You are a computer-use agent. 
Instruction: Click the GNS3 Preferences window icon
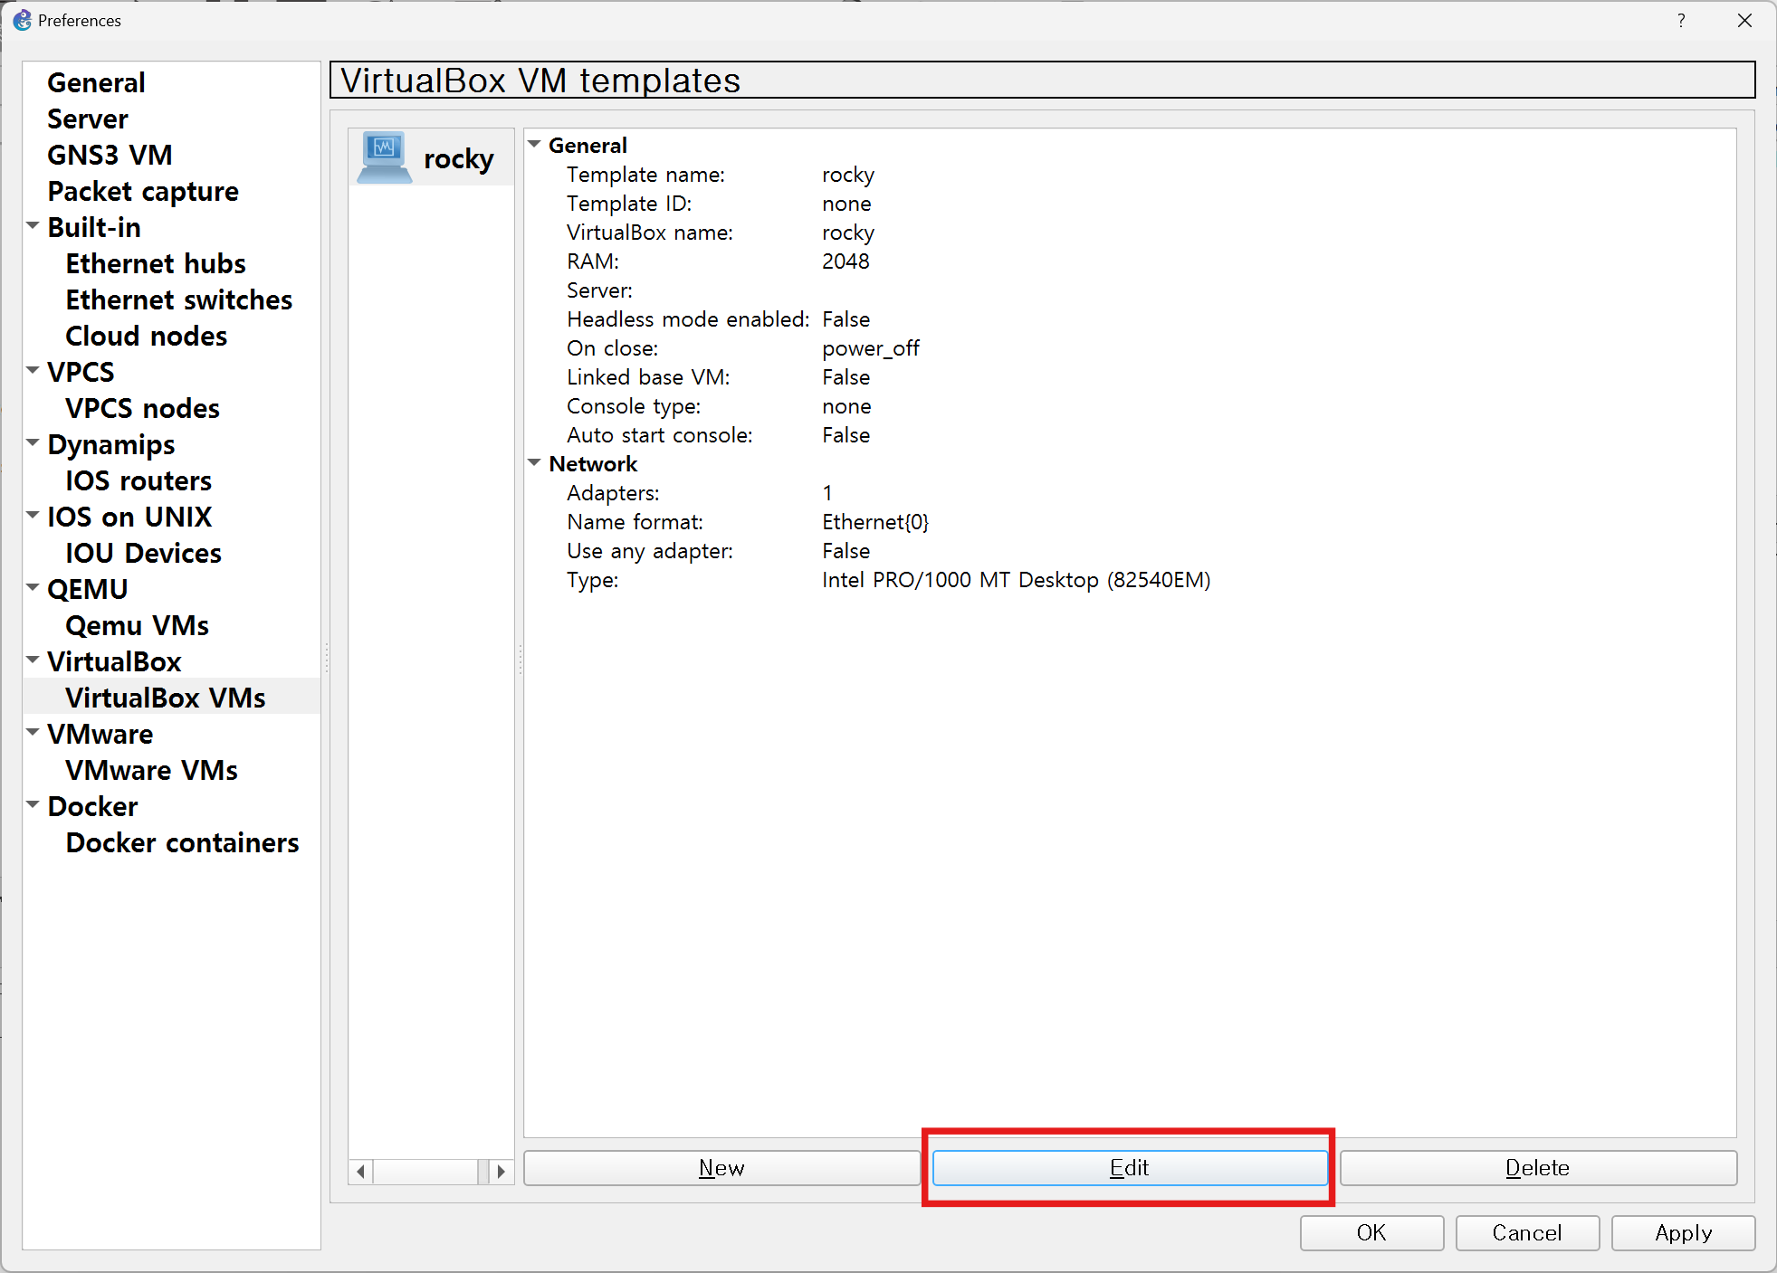pos(22,20)
